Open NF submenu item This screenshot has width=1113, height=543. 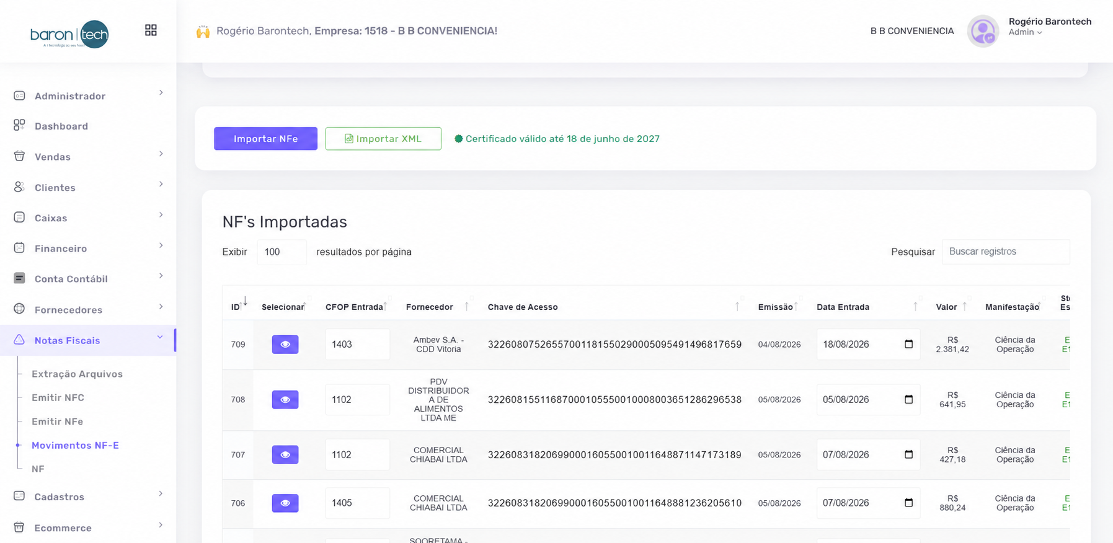pyautogui.click(x=38, y=469)
